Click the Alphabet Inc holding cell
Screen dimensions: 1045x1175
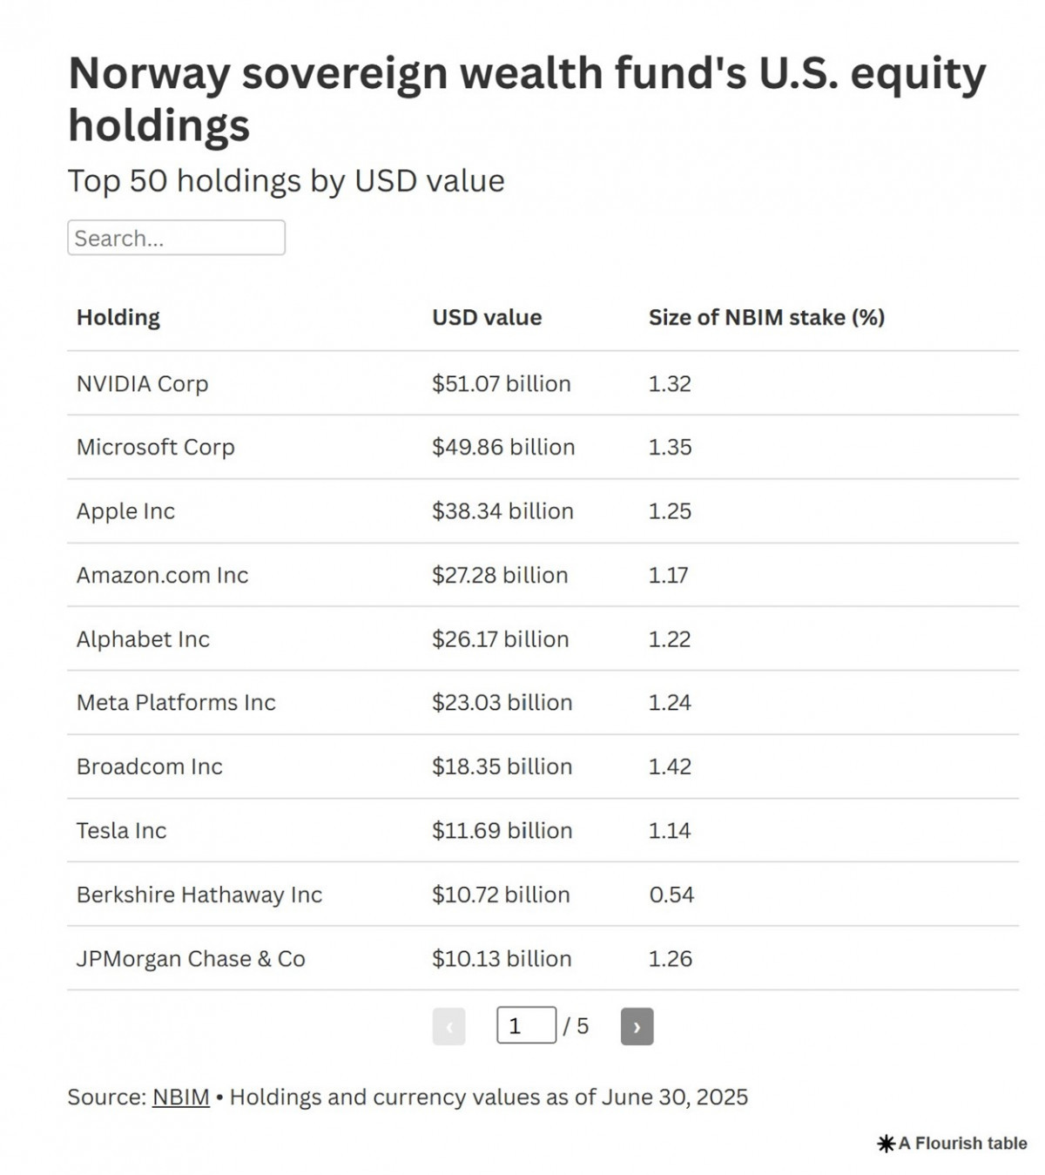pos(144,639)
